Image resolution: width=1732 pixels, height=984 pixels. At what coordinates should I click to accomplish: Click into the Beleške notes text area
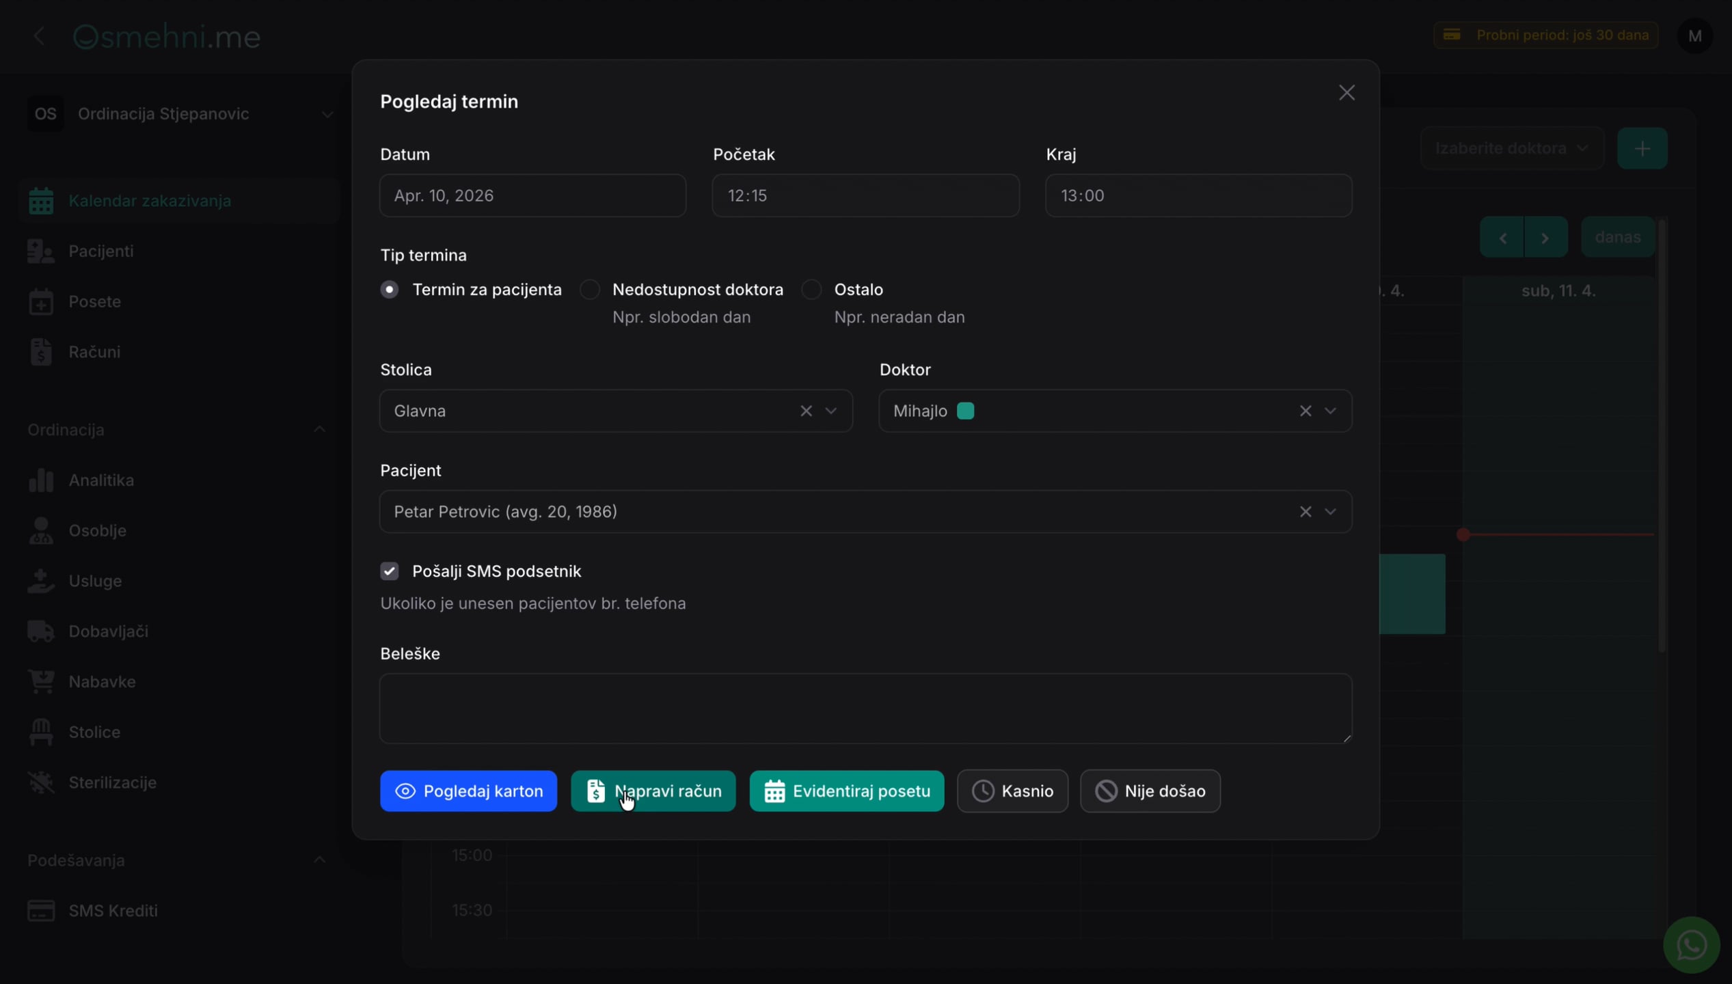pyautogui.click(x=865, y=709)
